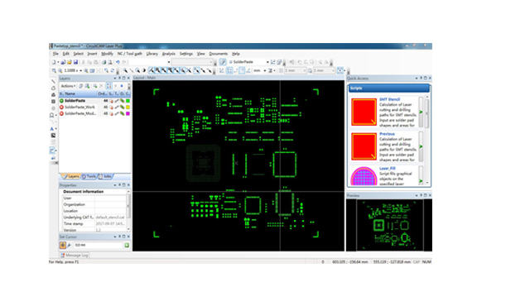Open the Library menu
This screenshot has height=306, width=530.
pos(152,54)
